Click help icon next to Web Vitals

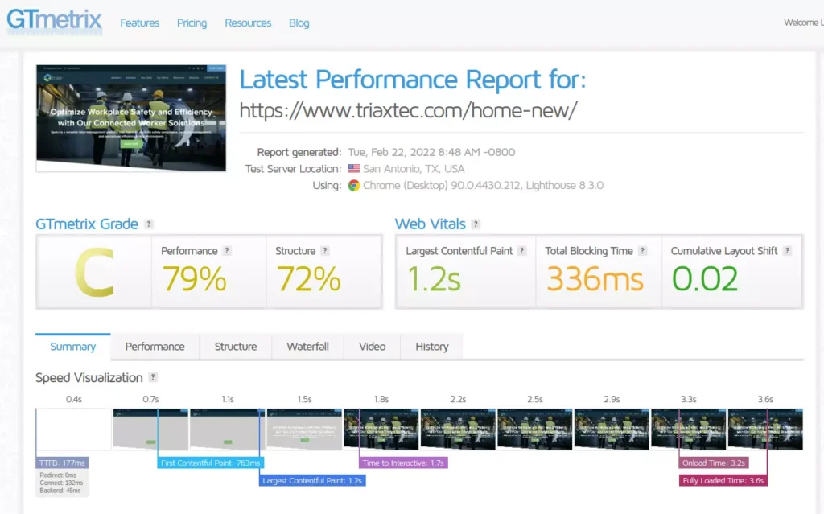(x=476, y=224)
